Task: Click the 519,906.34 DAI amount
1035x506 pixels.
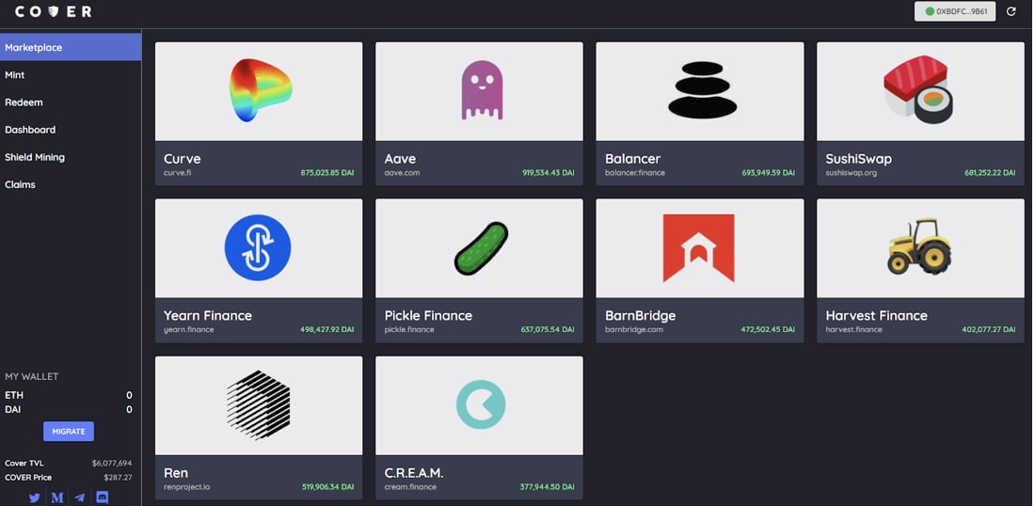Action: coord(327,487)
